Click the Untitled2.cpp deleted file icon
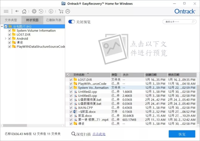 pyautogui.click(x=76, y=91)
